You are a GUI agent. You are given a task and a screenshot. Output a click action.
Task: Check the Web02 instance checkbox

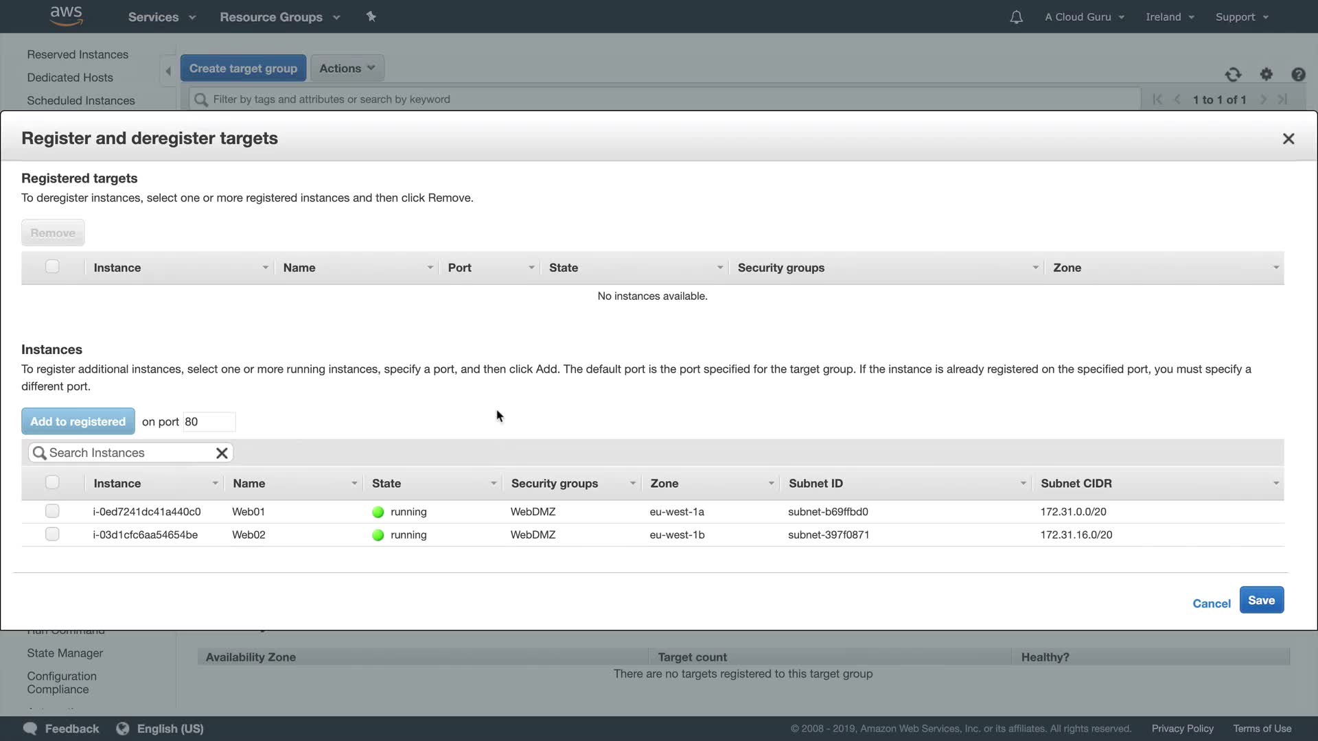pos(52,534)
